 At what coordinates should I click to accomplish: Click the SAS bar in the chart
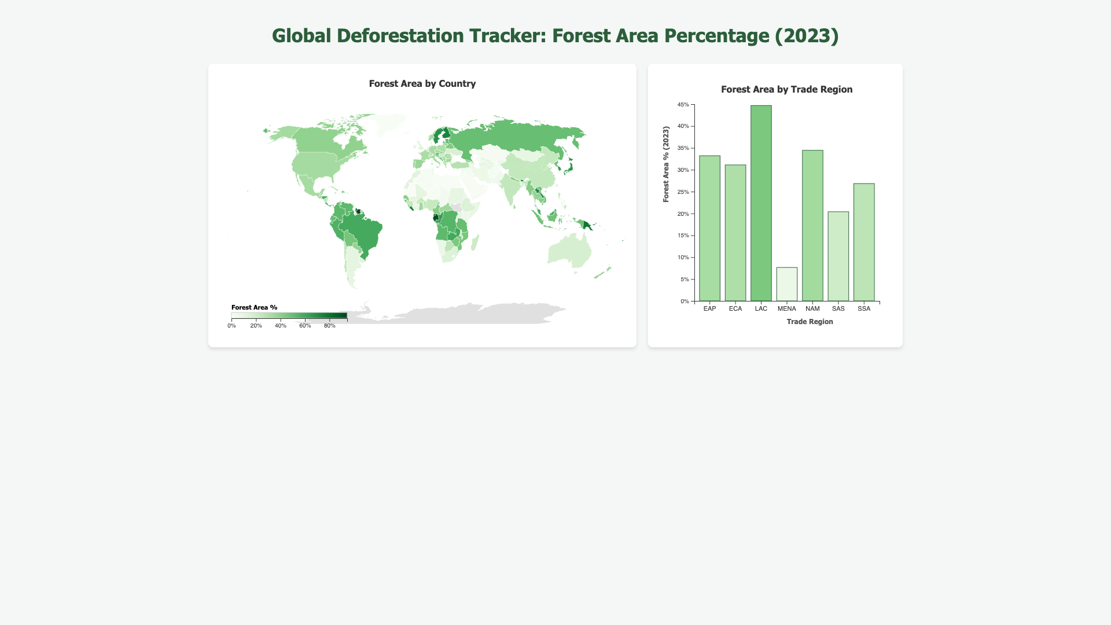[838, 256]
